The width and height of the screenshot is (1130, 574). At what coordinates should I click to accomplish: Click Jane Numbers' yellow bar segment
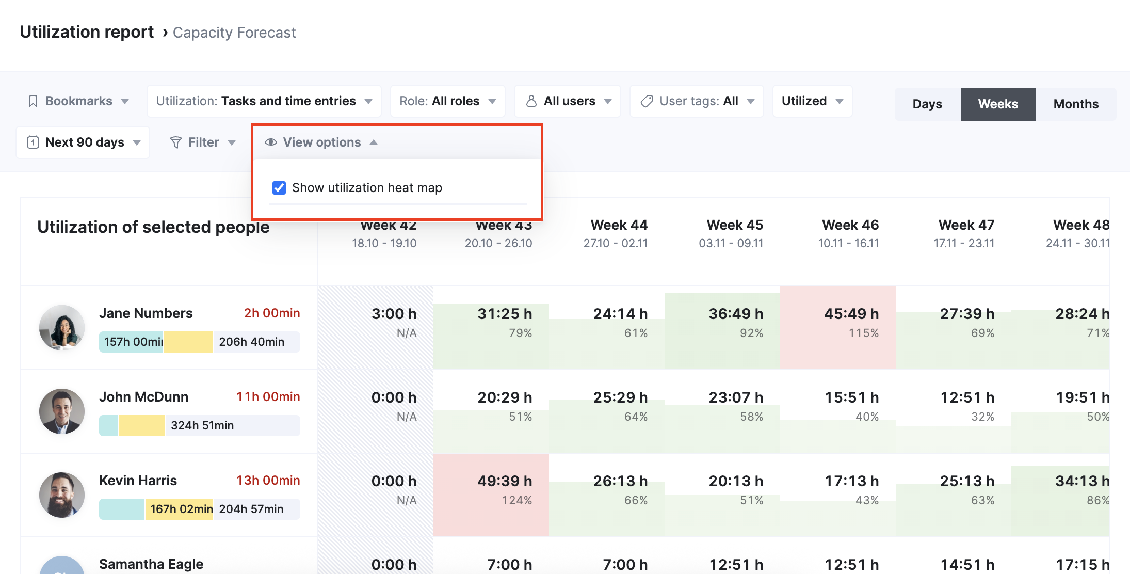(188, 342)
